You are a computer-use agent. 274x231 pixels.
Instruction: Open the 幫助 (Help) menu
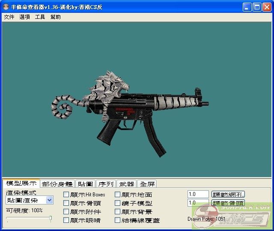(55, 17)
